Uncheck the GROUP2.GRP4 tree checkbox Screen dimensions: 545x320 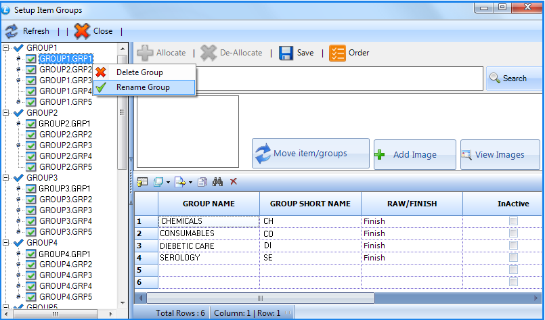click(31, 156)
